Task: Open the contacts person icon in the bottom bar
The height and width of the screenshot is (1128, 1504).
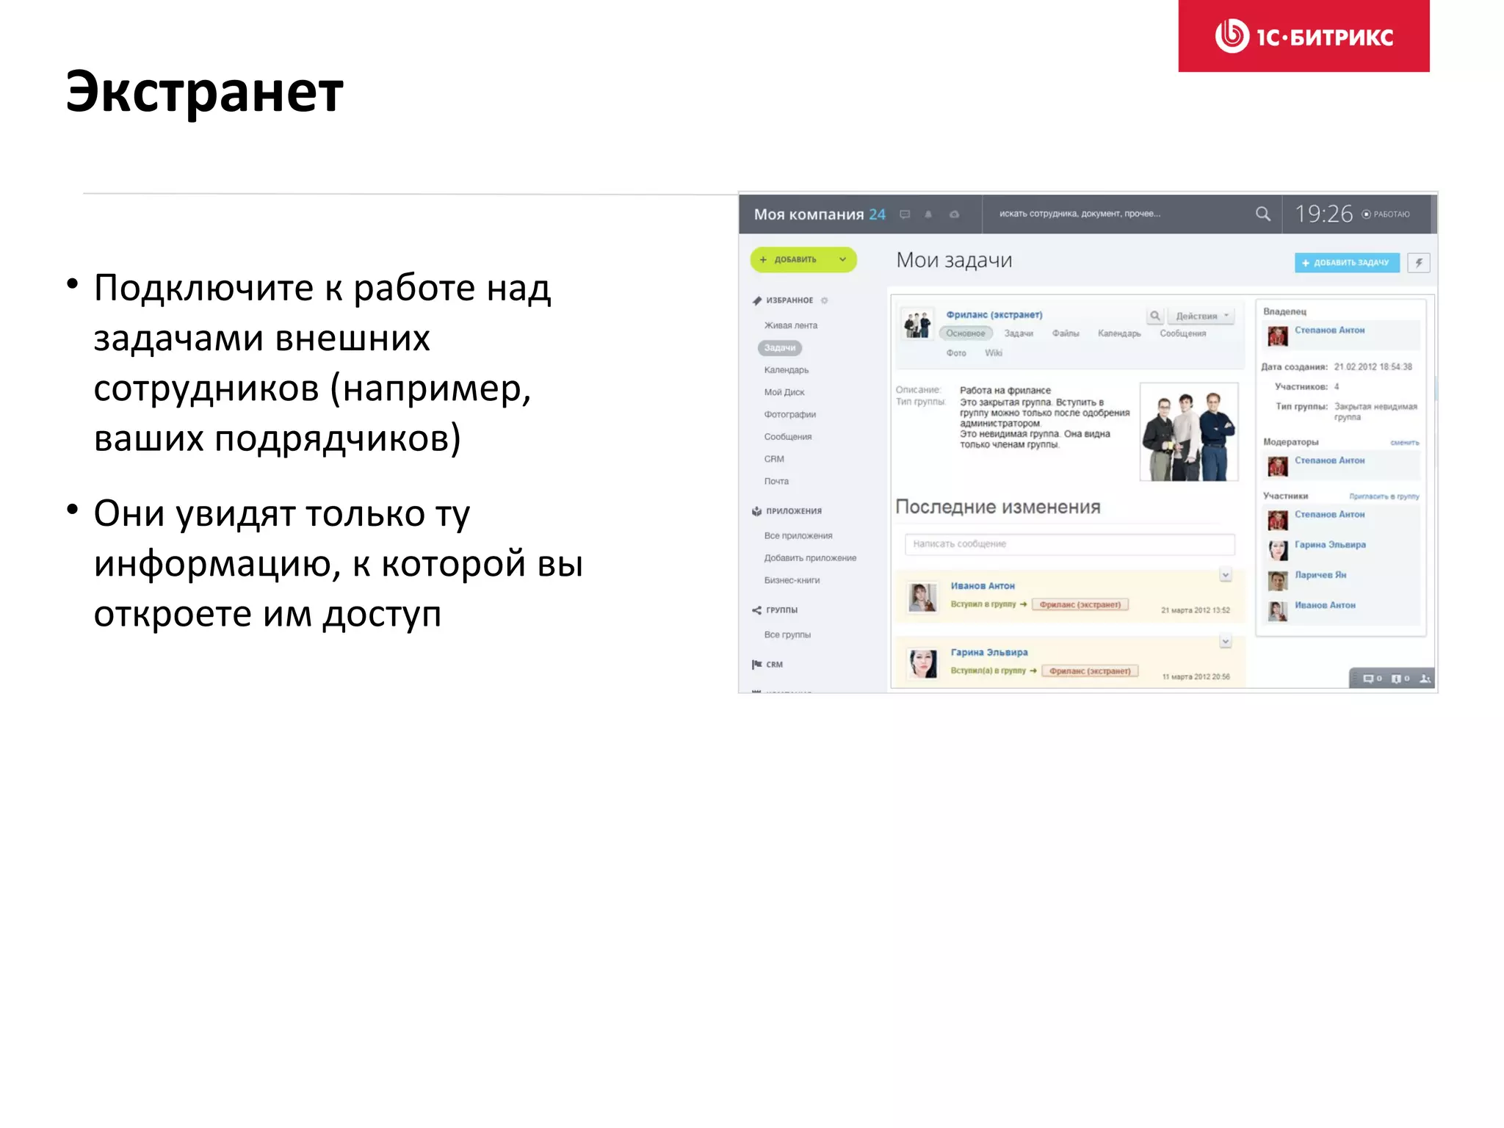Action: [x=1425, y=679]
